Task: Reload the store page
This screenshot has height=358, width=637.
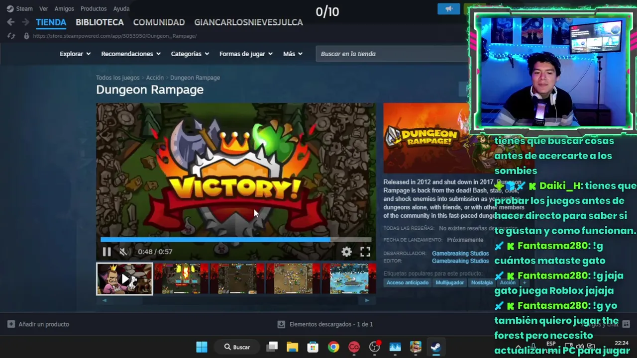Action: tap(11, 36)
